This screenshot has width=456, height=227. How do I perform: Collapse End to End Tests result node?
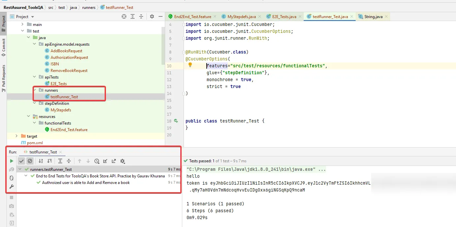click(x=26, y=176)
